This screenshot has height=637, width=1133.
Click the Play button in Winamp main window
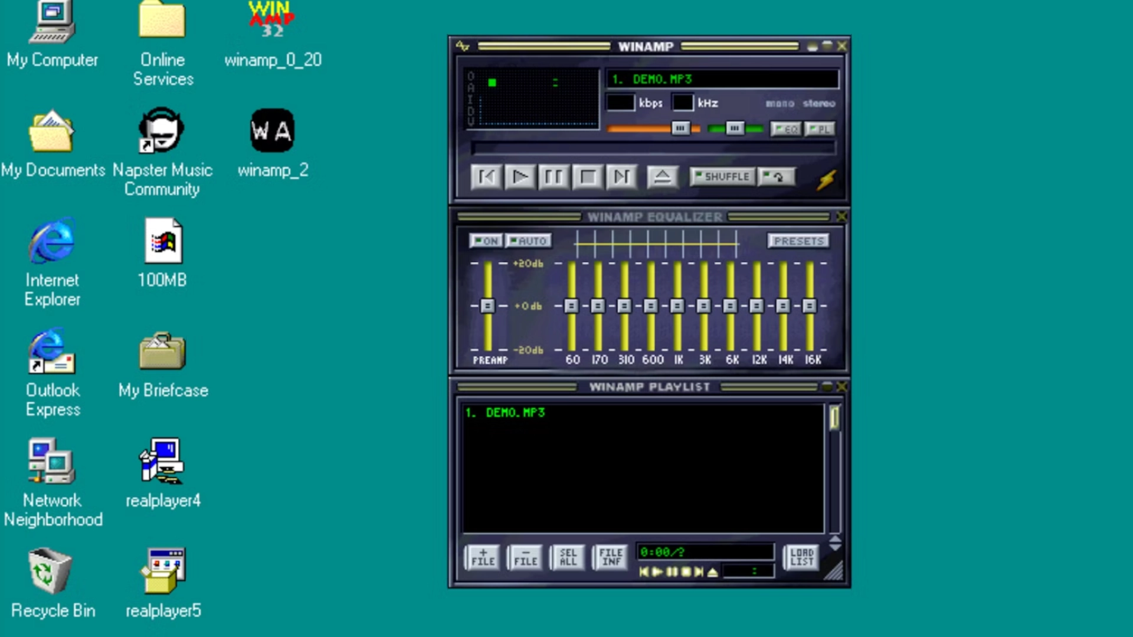[x=520, y=177]
